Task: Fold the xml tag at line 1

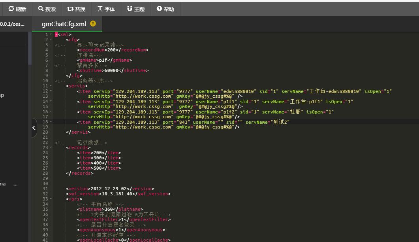Action: click(51, 34)
